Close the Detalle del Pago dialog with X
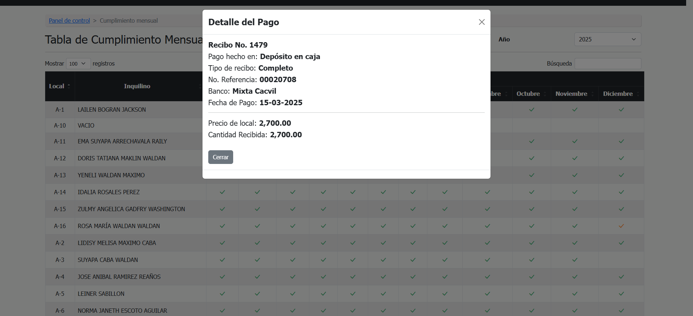The image size is (693, 316). click(481, 22)
